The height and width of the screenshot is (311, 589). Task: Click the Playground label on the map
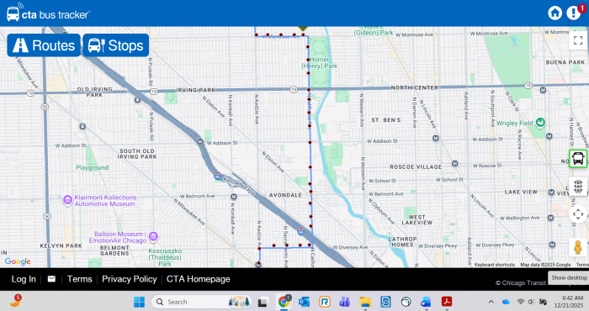coord(92,168)
